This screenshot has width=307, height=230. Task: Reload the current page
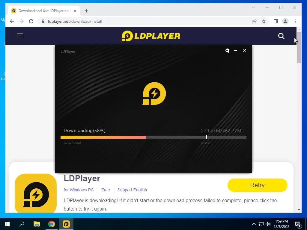[31, 21]
